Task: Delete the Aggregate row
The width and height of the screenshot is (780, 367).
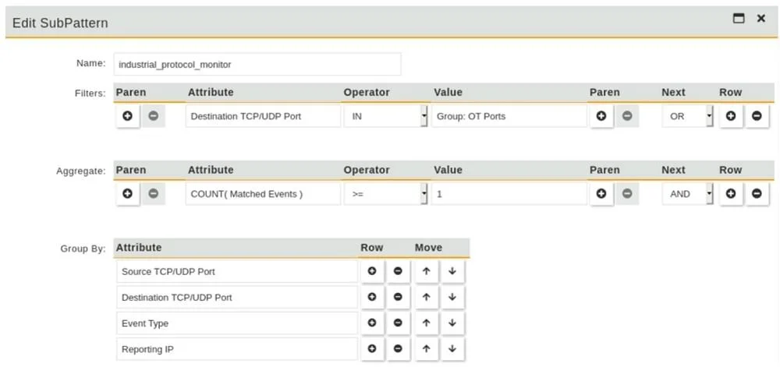Action: point(756,194)
